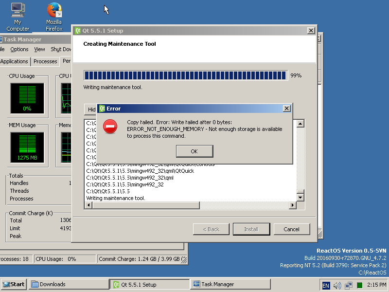
Task: Click the log's scroll right arrow
Action: [x=293, y=205]
